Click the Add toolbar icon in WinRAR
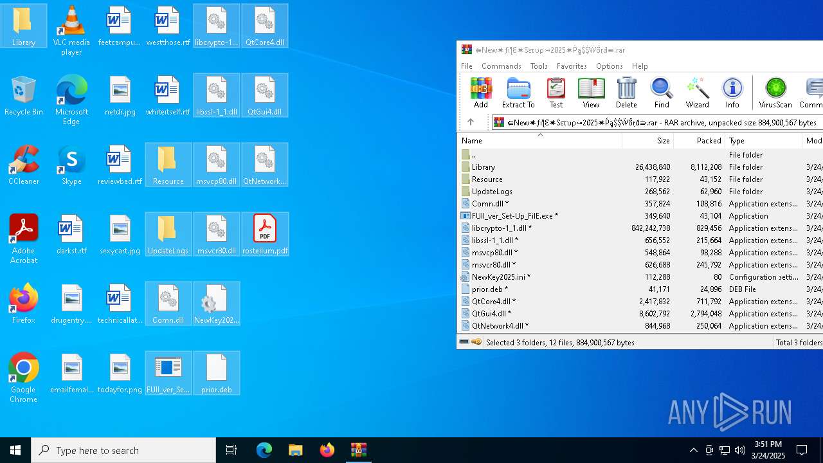Image resolution: width=823 pixels, height=463 pixels. [x=480, y=93]
